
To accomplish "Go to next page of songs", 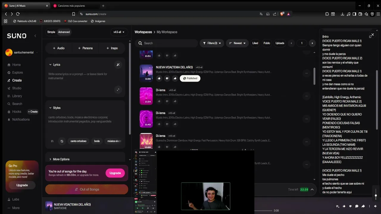I will click(x=312, y=43).
